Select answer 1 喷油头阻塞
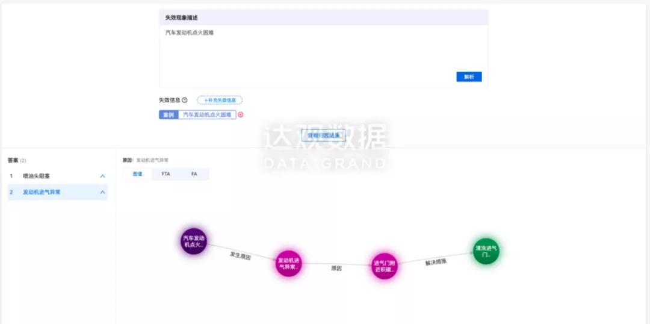The width and height of the screenshot is (650, 324). (x=37, y=176)
